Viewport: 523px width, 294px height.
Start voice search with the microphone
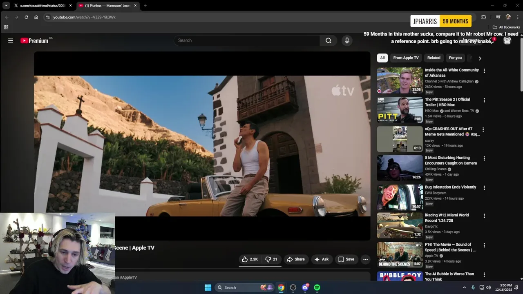pos(347,40)
